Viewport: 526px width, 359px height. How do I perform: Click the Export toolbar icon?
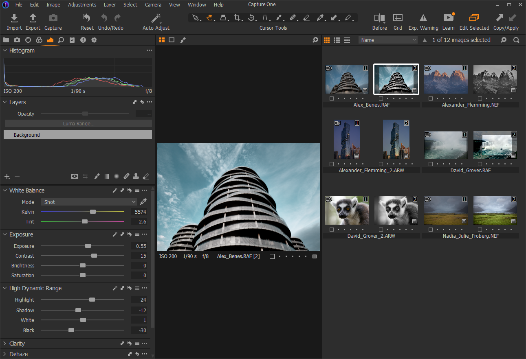point(33,18)
